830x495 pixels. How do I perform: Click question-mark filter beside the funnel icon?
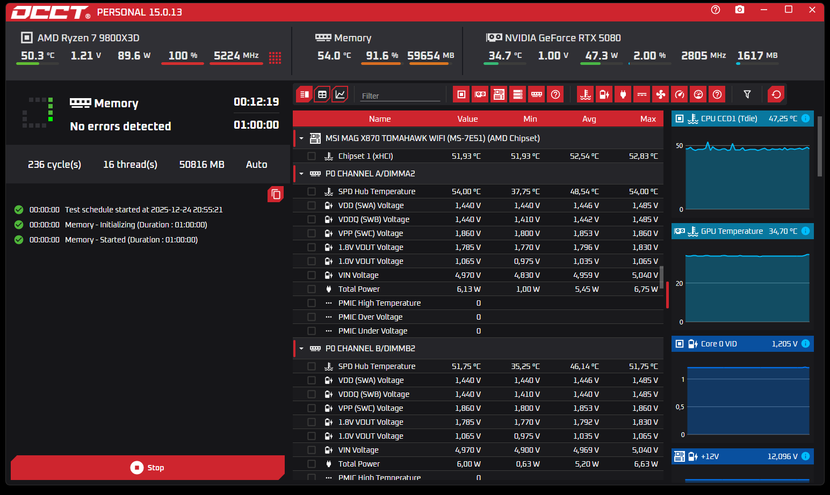[717, 94]
